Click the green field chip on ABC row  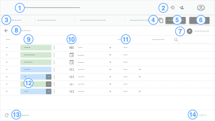point(36,48)
